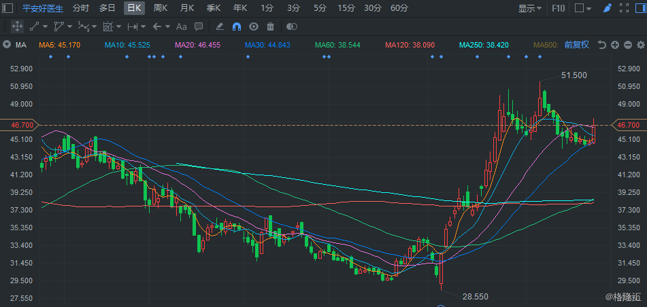Click the toolbar drag handle grip
This screenshot has width=647, height=307.
click(4, 26)
